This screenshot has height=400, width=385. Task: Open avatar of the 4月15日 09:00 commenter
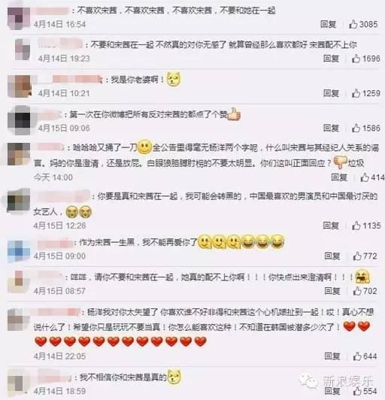point(19,251)
